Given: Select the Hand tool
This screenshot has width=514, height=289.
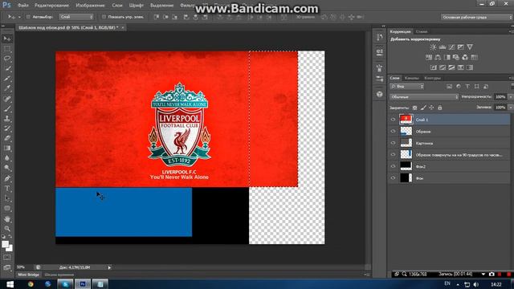Looking at the screenshot, I should point(7,219).
